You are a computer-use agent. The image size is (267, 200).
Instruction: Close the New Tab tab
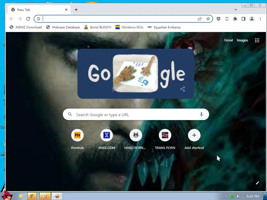[x=66, y=10]
